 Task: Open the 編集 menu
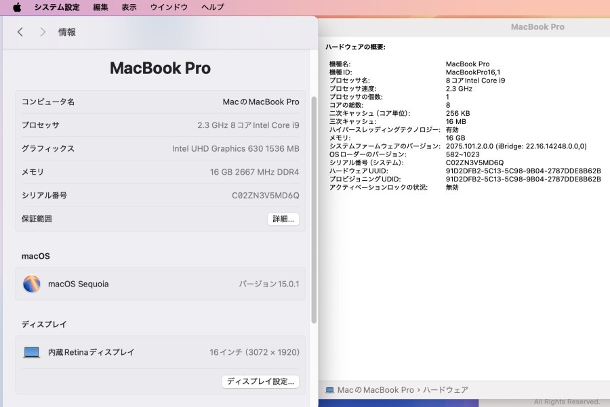(x=100, y=7)
